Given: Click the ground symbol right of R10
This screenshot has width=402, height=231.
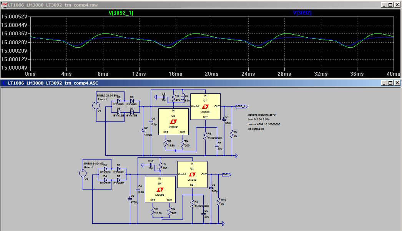Looking at the screenshot, I should click(223, 224).
